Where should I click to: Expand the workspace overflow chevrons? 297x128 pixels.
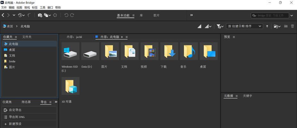tap(192, 15)
